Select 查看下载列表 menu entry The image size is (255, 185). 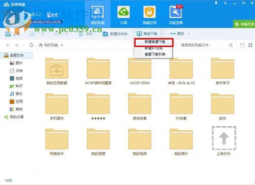[x=154, y=54]
